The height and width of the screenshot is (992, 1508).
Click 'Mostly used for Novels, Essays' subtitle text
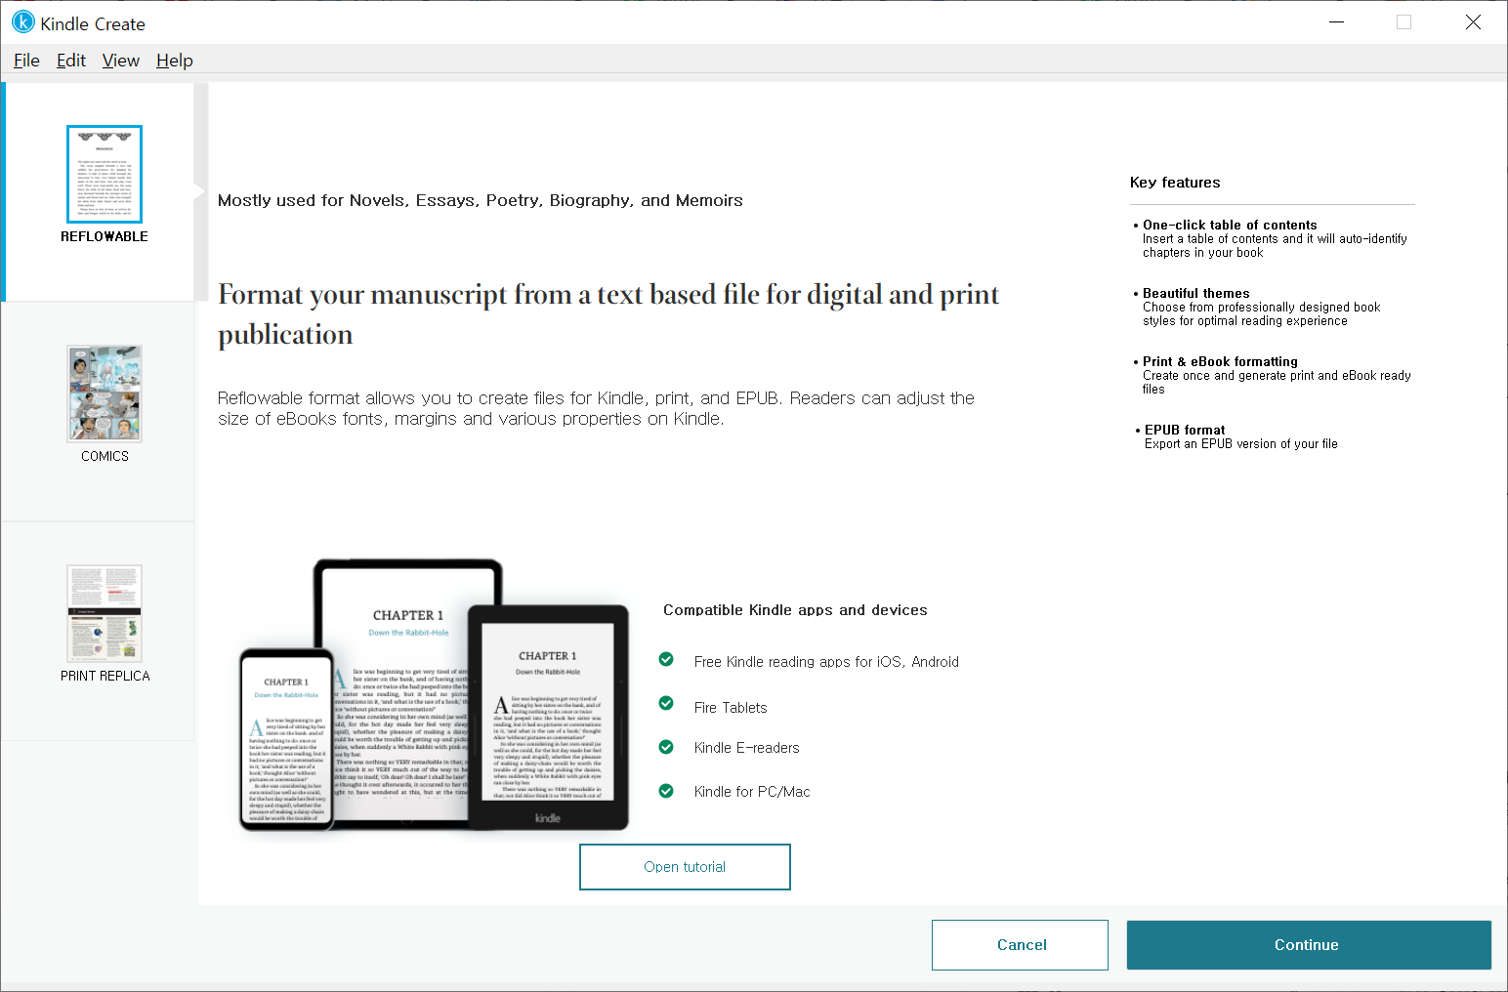pyautogui.click(x=481, y=200)
